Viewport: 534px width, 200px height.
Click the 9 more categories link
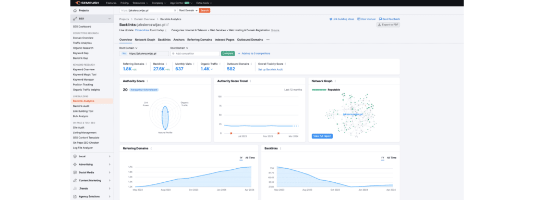click(x=275, y=30)
